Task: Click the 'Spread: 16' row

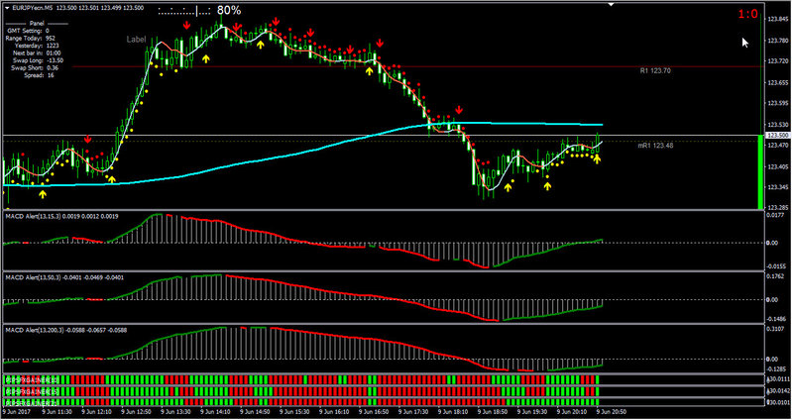Action: point(39,75)
